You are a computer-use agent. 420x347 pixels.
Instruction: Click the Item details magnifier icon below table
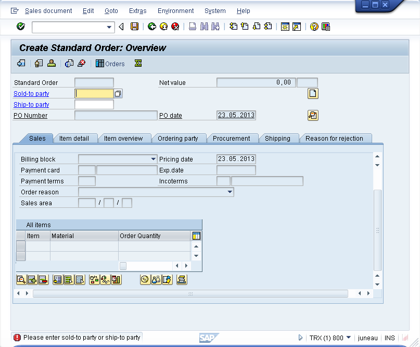[21, 280]
